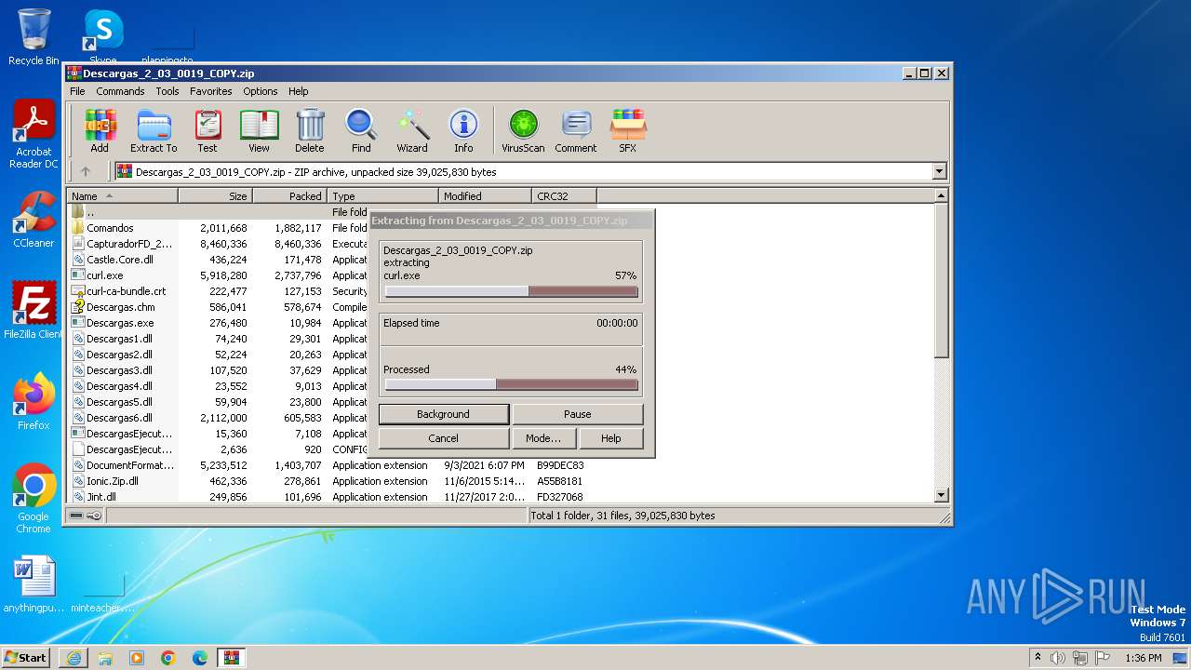Launch the Wizard toolbar icon
Screen dimensions: 1191x670
pyautogui.click(x=412, y=131)
